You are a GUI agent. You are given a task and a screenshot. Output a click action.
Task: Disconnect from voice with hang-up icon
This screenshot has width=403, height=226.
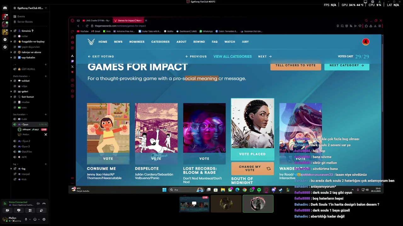44,204
